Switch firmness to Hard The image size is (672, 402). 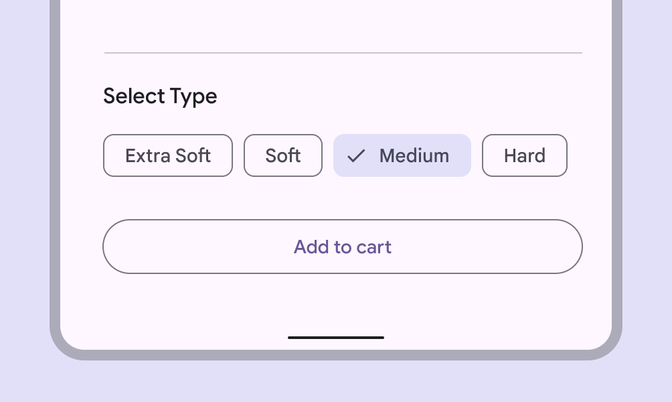tap(525, 155)
